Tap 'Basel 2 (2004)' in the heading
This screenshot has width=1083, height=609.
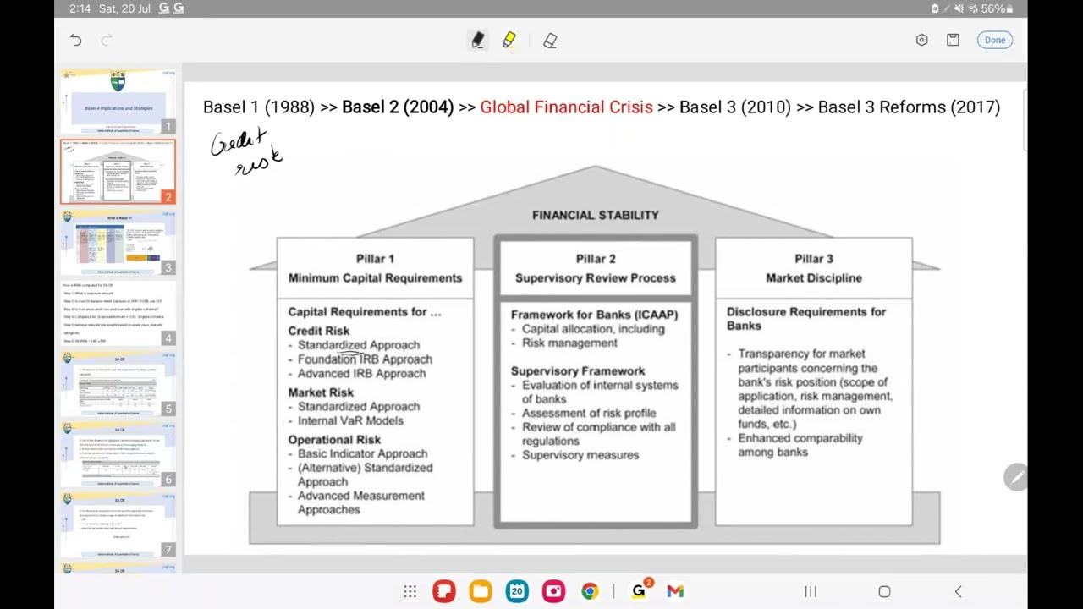[x=398, y=107]
